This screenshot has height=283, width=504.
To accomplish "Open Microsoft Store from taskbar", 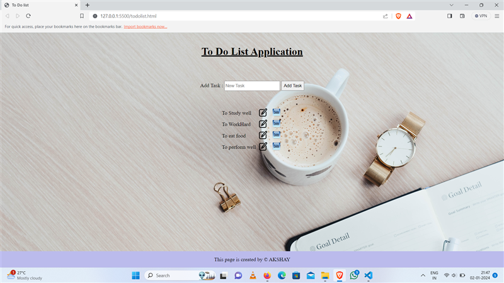I will tap(296, 275).
